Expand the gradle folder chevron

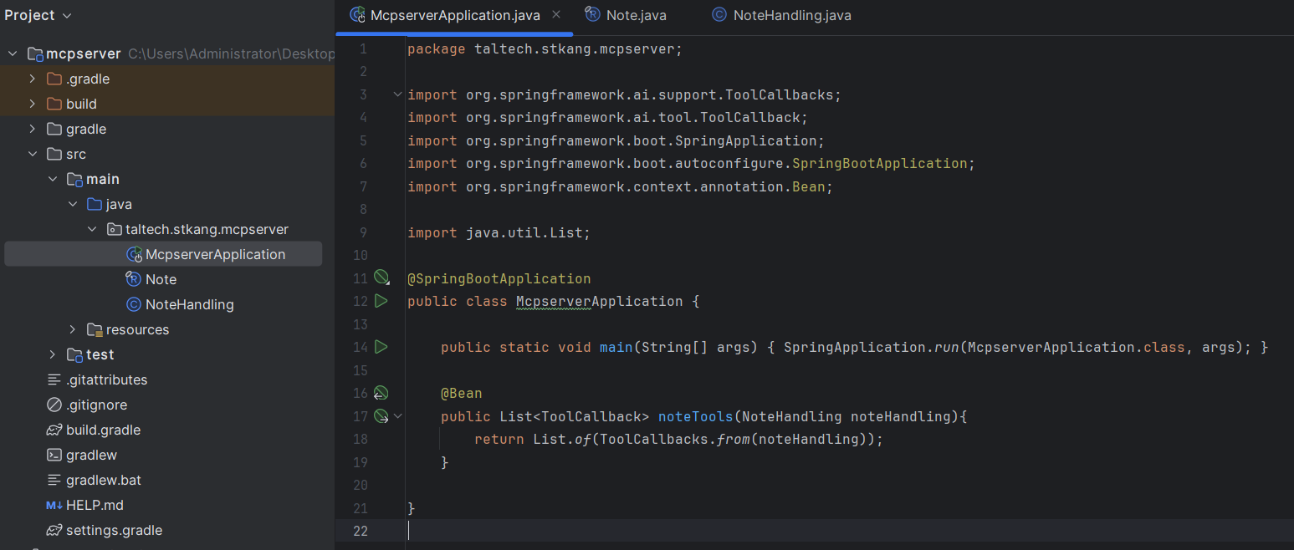click(x=32, y=129)
